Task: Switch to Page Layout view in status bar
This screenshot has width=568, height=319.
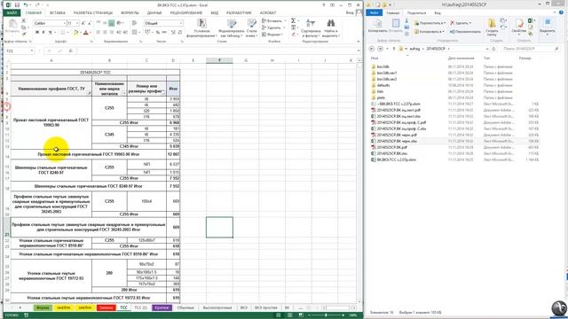Action: 290,315
